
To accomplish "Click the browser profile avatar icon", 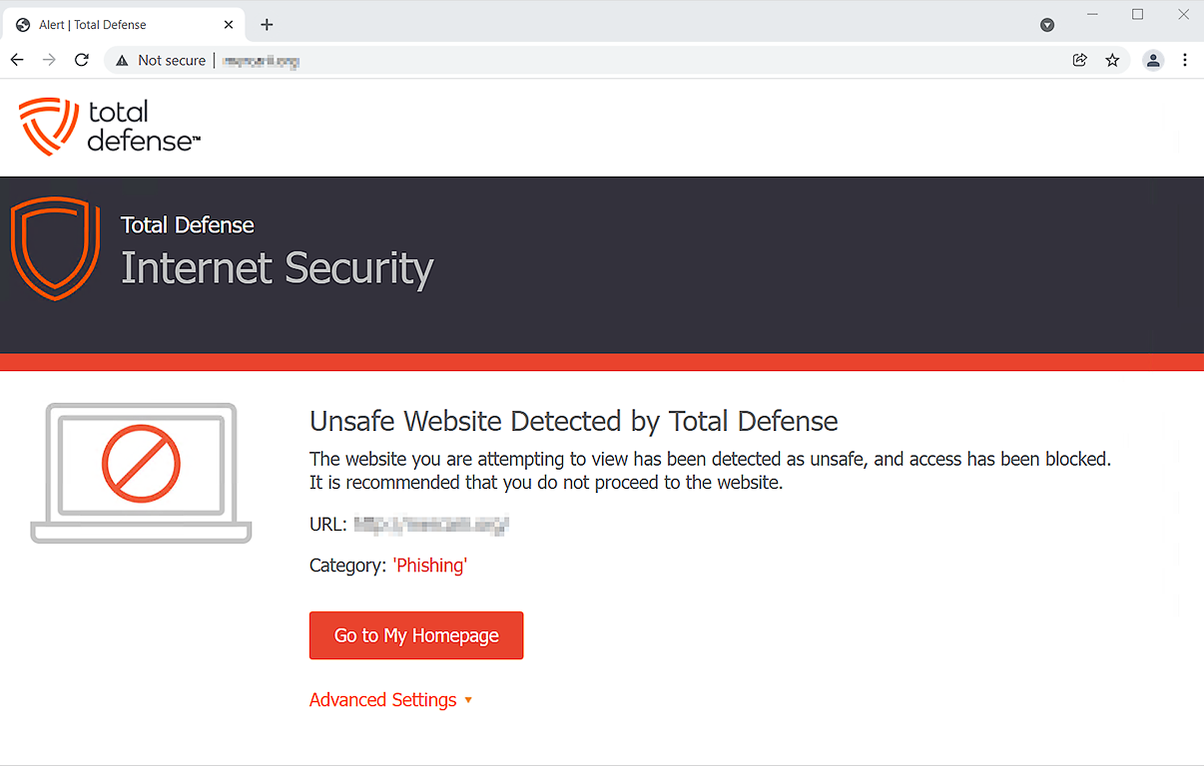I will [1153, 60].
